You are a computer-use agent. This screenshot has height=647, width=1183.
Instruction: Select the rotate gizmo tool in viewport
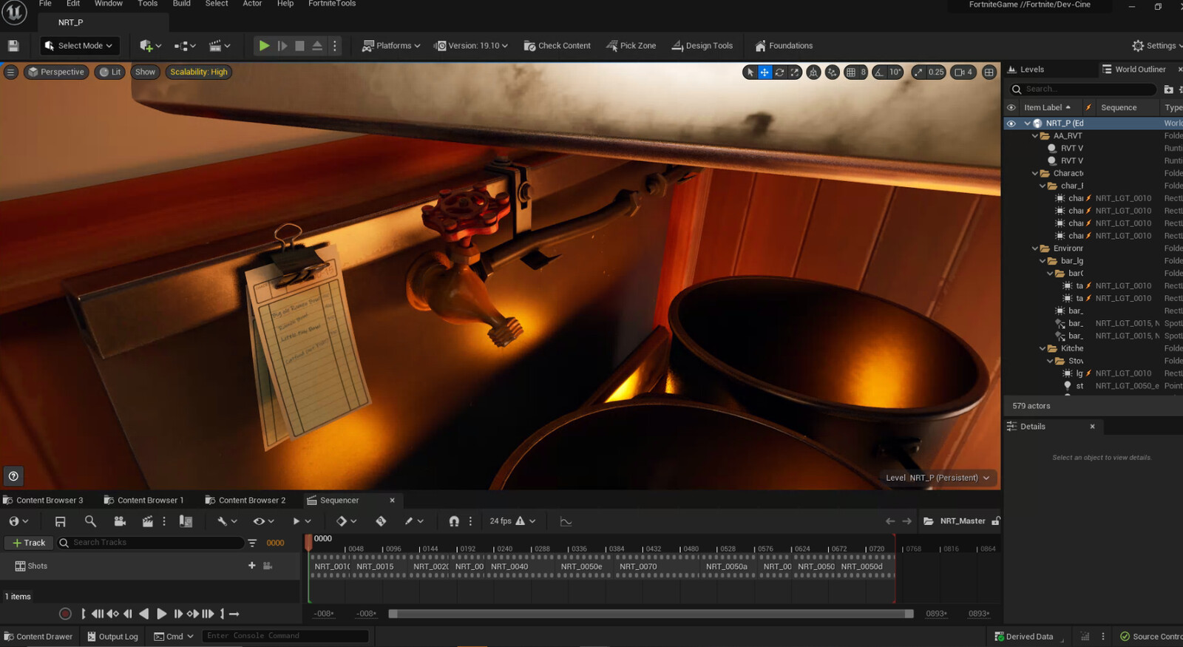[x=779, y=72]
